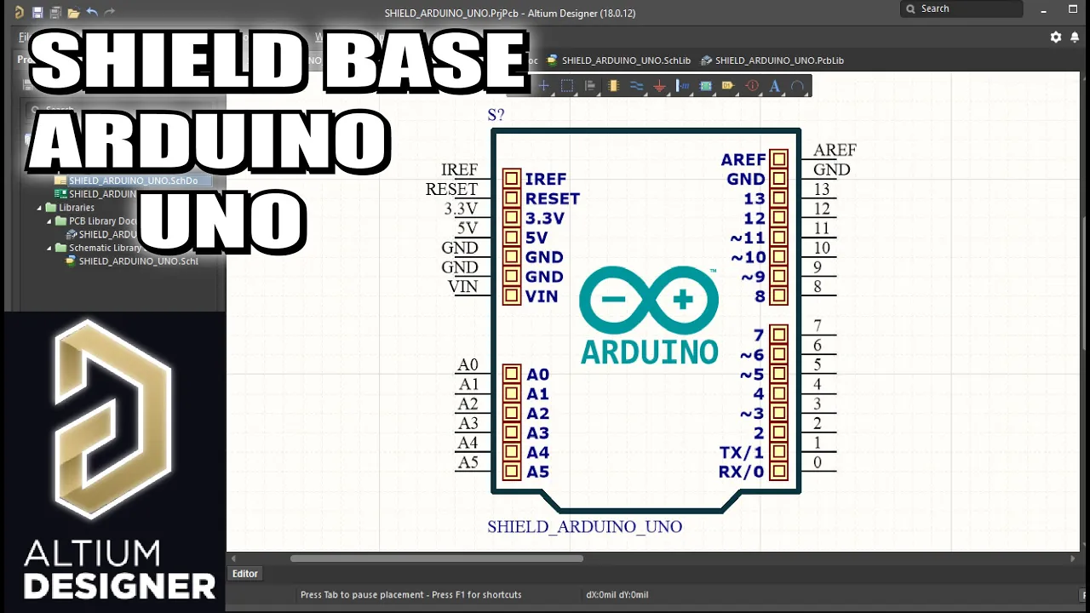Select the Place Part component tool
The width and height of the screenshot is (1090, 613).
pos(613,86)
